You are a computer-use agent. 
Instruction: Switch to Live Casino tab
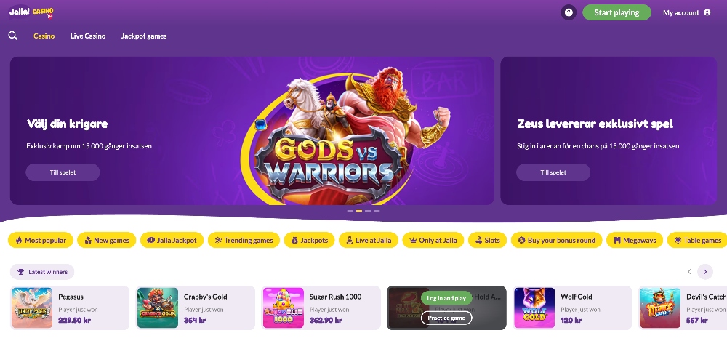tap(88, 36)
